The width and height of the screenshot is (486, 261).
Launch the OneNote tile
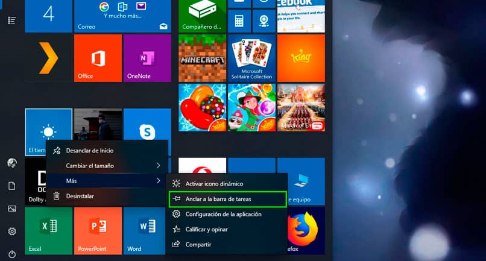(x=147, y=58)
